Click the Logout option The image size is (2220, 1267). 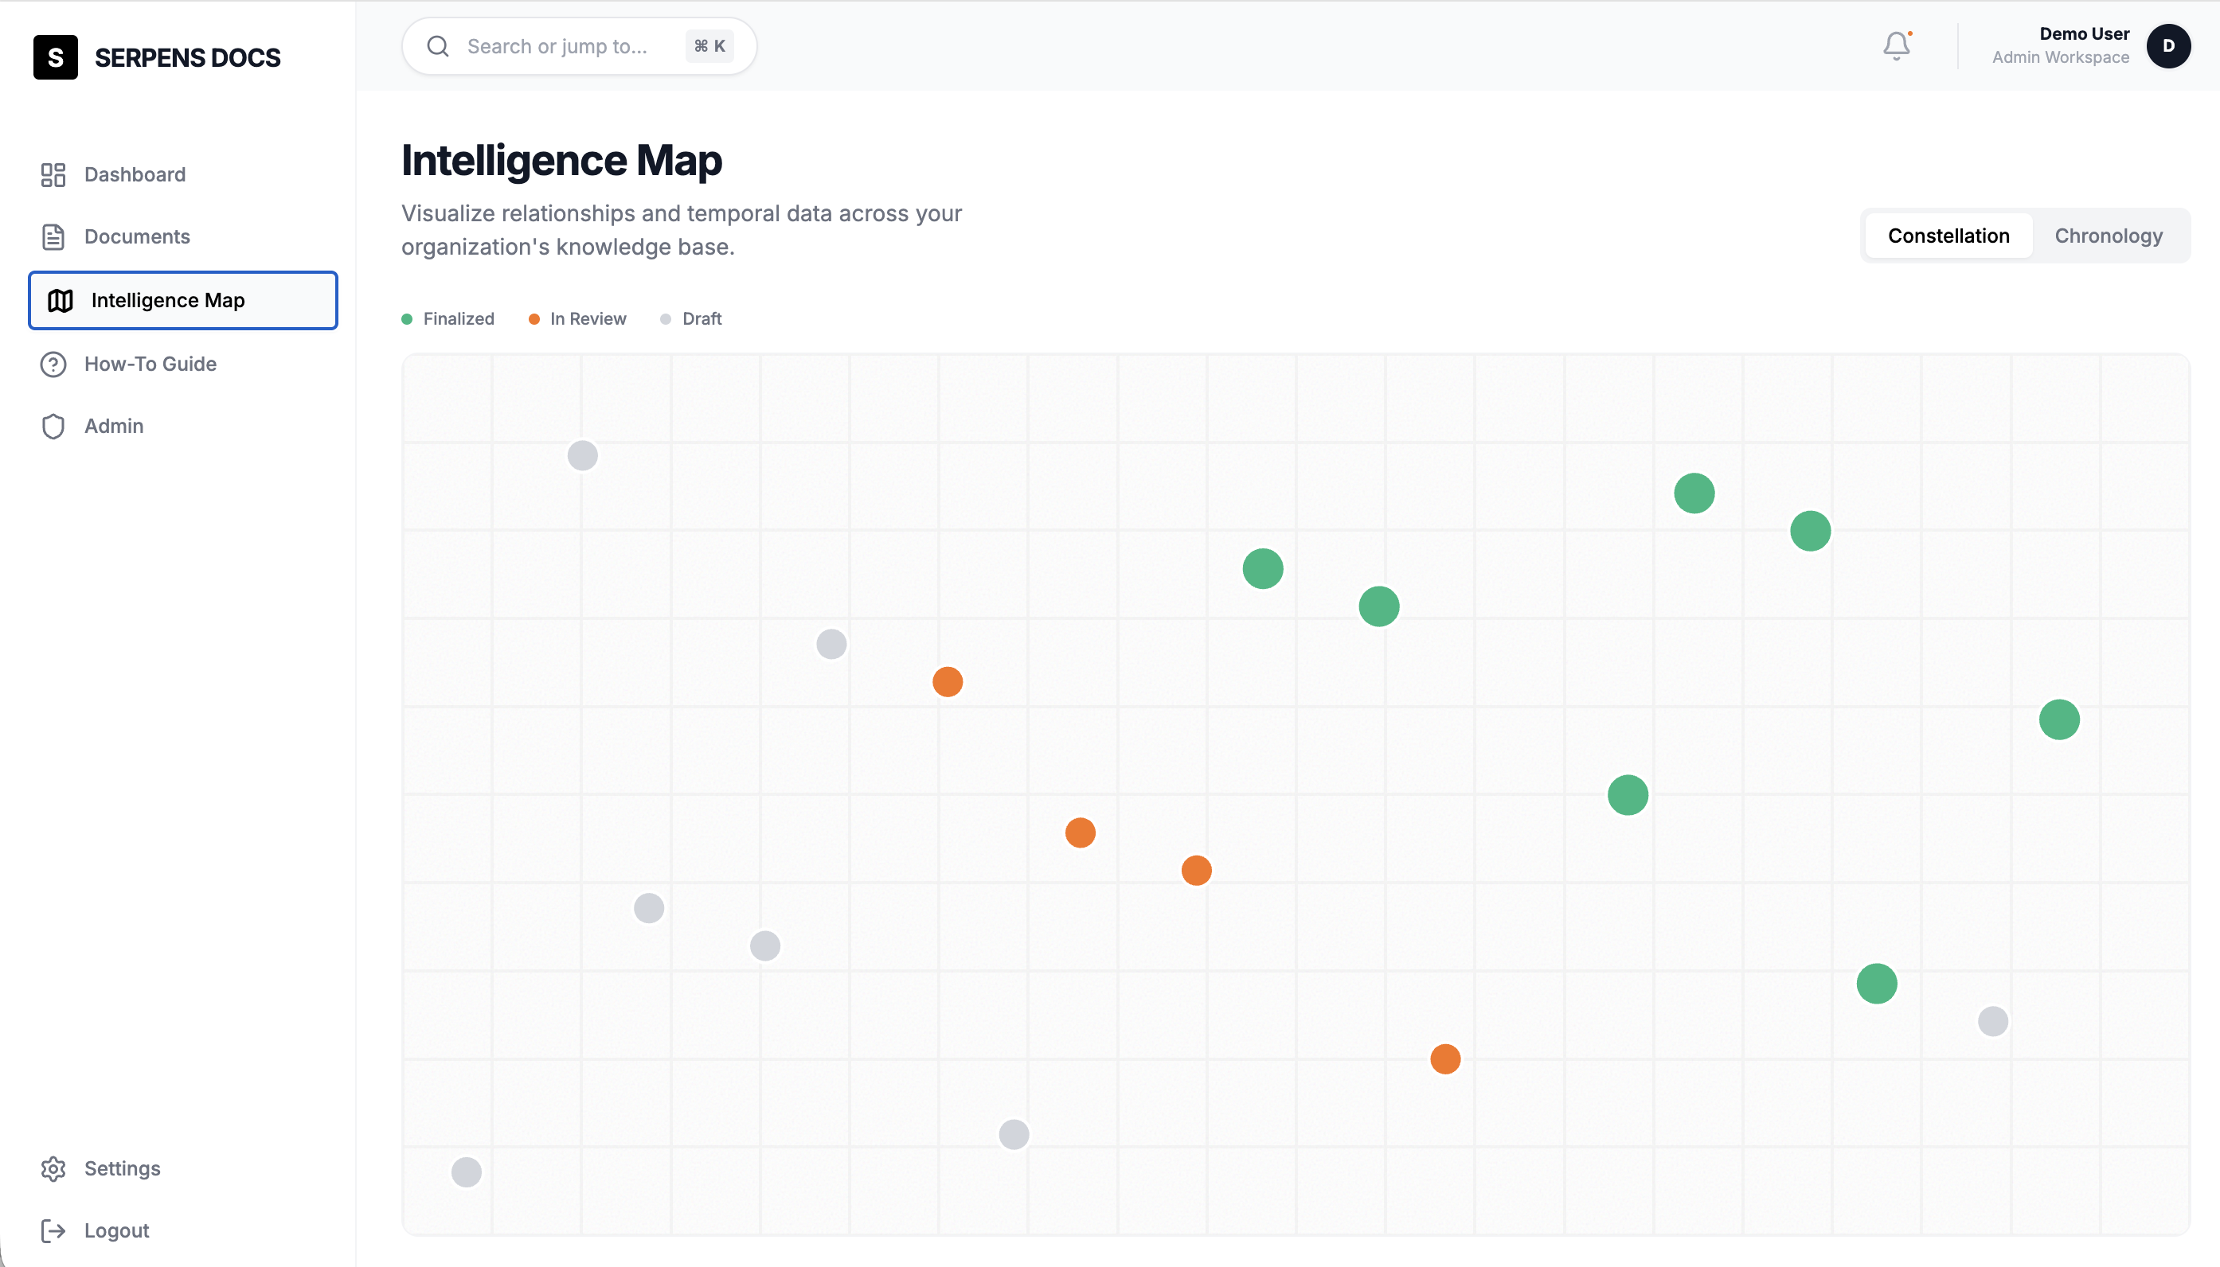[x=117, y=1230]
